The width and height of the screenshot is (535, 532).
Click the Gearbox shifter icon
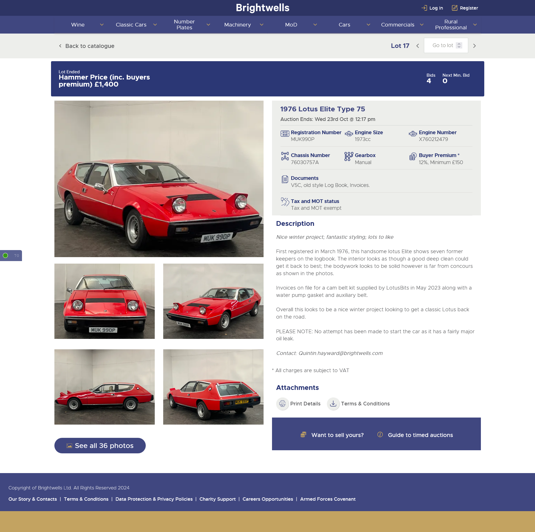349,156
